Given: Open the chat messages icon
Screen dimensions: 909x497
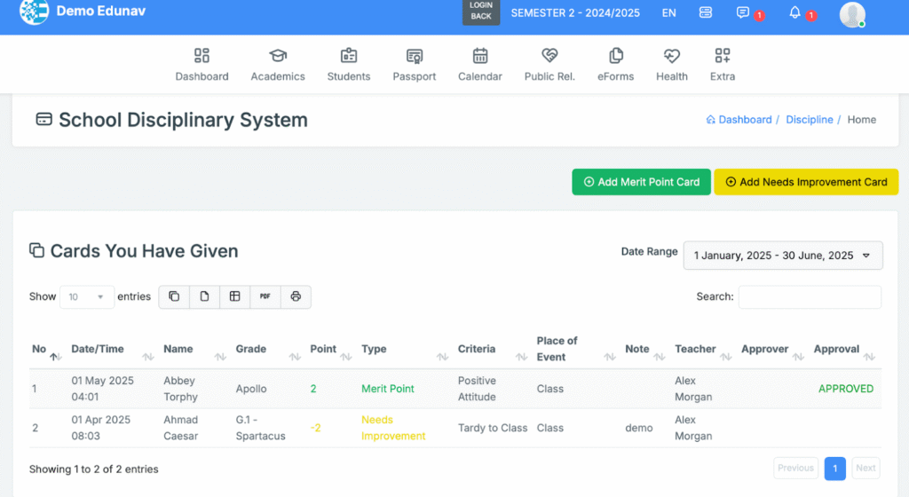Looking at the screenshot, I should [743, 12].
